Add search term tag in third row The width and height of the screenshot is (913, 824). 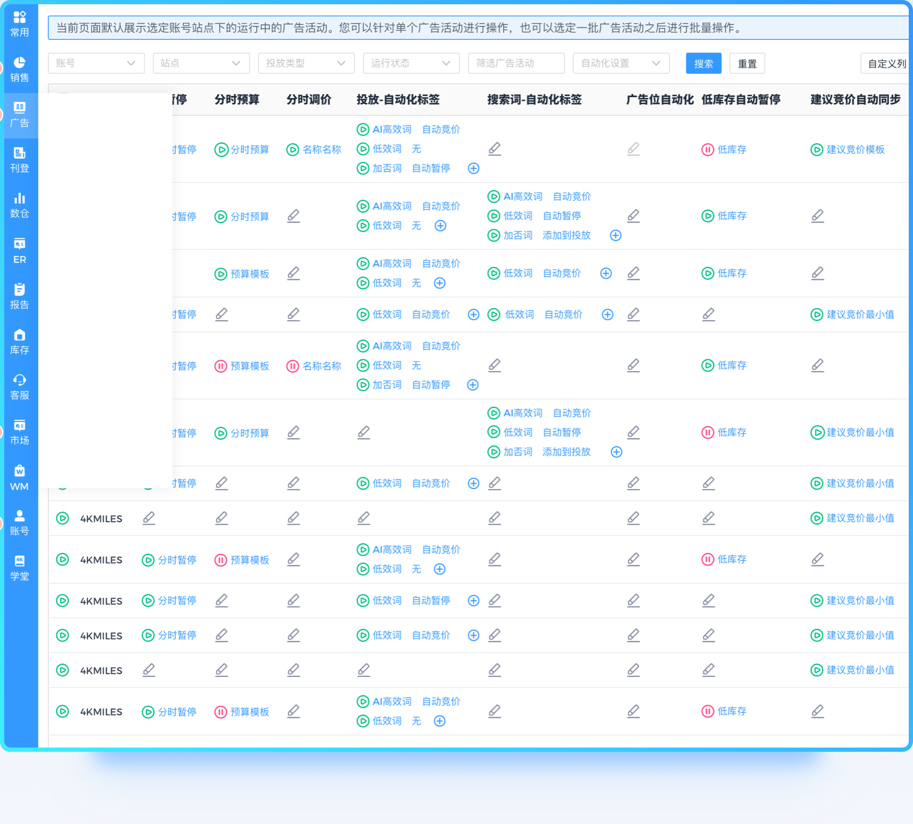pos(606,273)
